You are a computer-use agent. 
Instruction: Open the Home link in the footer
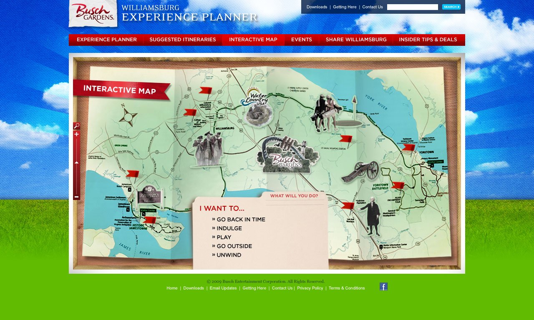click(x=172, y=288)
